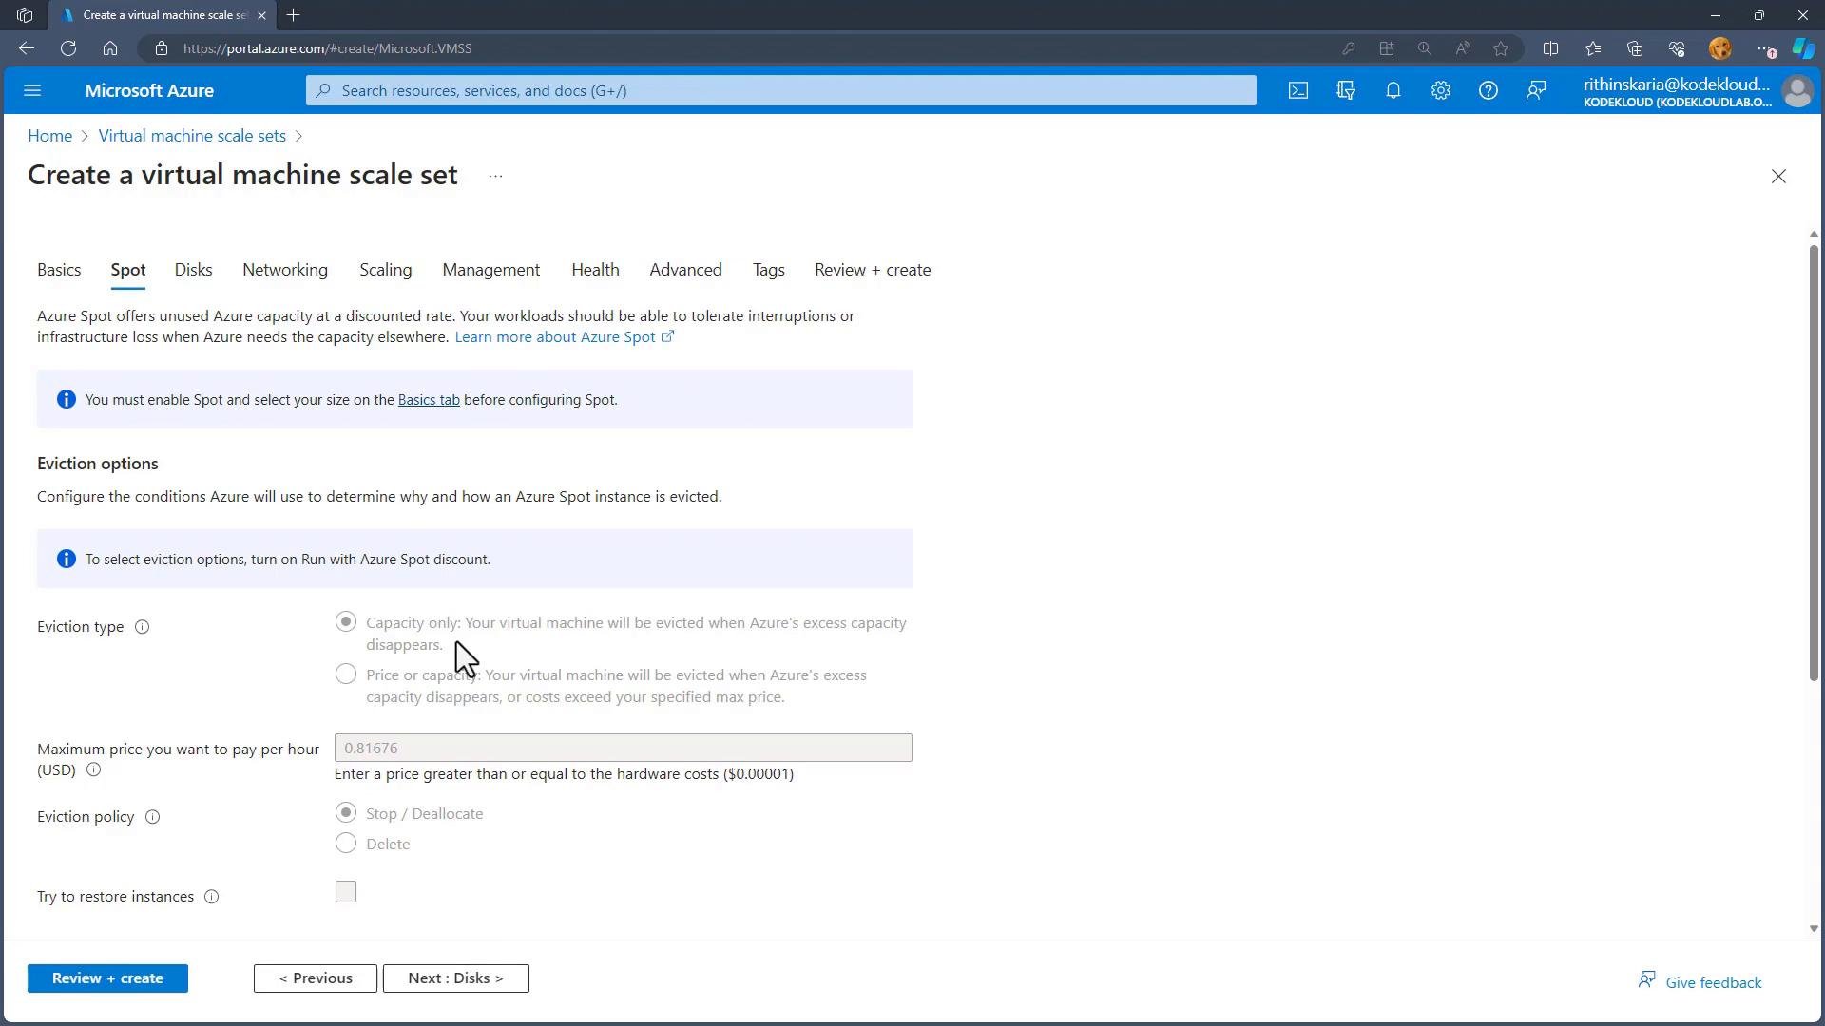Switch to the Scaling tab
The width and height of the screenshot is (1825, 1026).
pos(386,270)
